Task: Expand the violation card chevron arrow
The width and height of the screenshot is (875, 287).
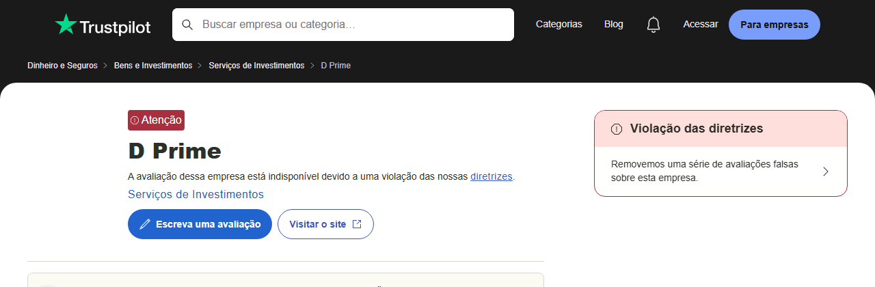Action: [825, 172]
